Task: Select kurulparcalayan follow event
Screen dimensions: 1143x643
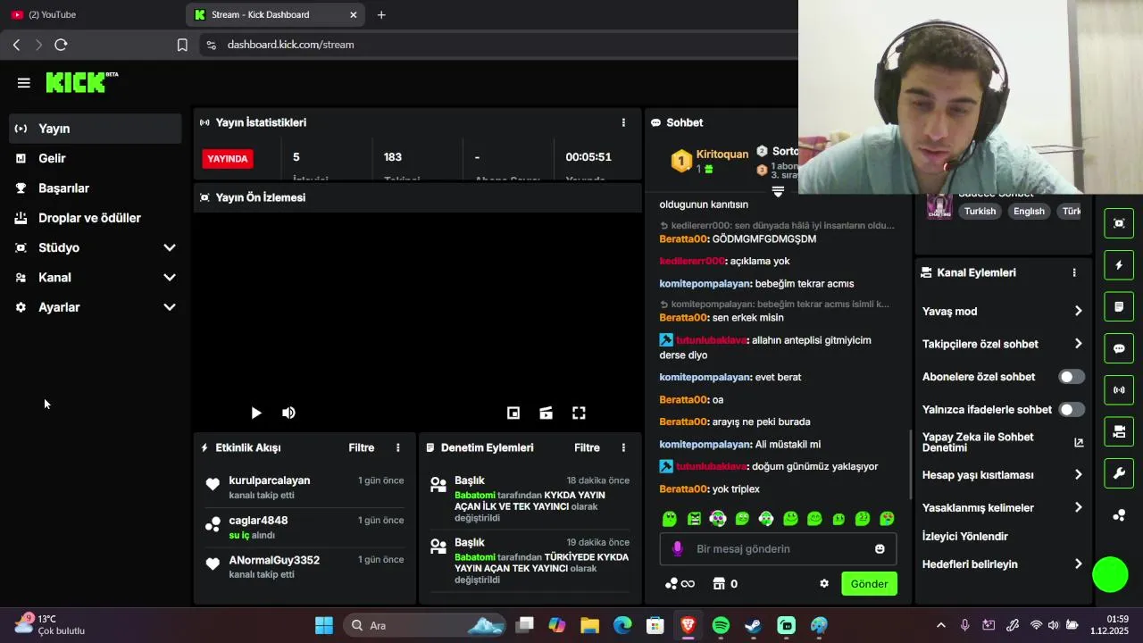Action: click(305, 487)
